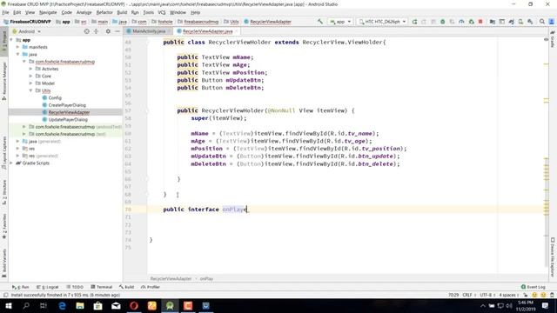Click the tool windows icon in bottom-left corner
The width and height of the screenshot is (557, 313).
pyautogui.click(x=5, y=295)
